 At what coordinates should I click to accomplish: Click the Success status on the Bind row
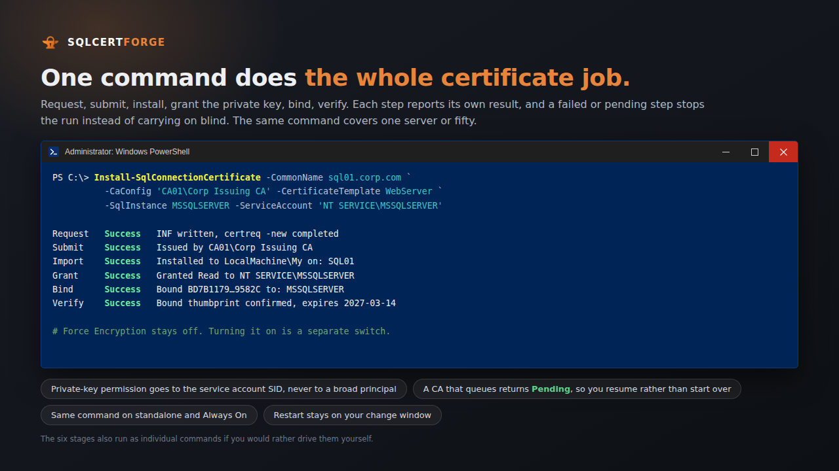coord(123,289)
